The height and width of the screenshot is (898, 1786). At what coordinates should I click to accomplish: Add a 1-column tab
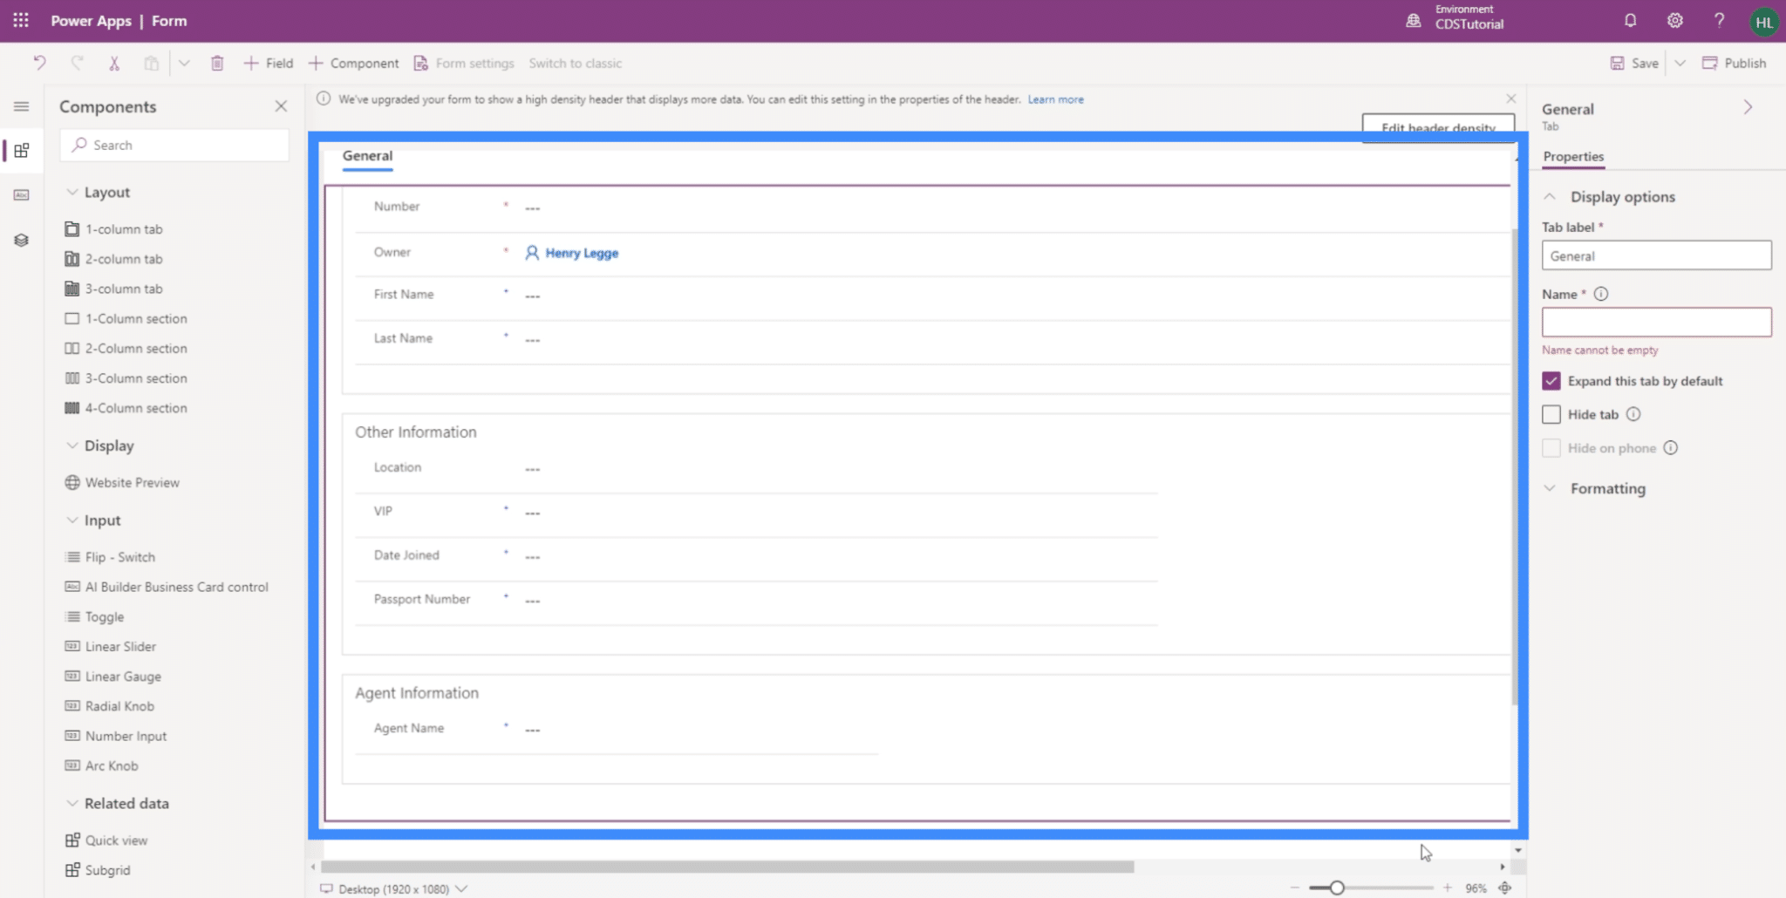click(x=113, y=228)
